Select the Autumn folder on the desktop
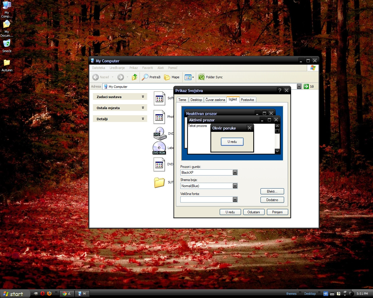Viewport: 373px width, 298px height. 7,65
